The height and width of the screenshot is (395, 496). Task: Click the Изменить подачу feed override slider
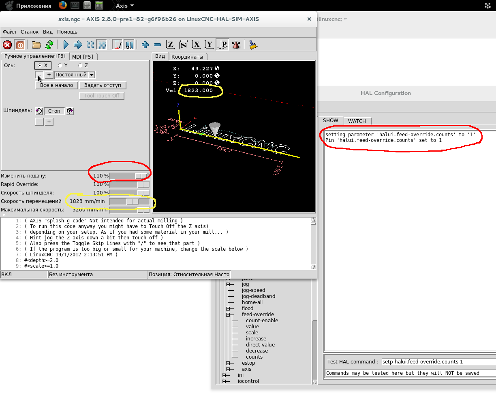129,176
